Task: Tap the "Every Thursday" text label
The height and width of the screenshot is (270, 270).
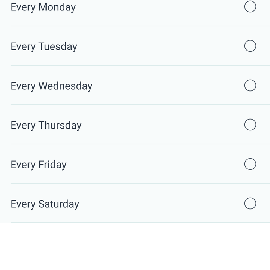Action: pyautogui.click(x=46, y=126)
